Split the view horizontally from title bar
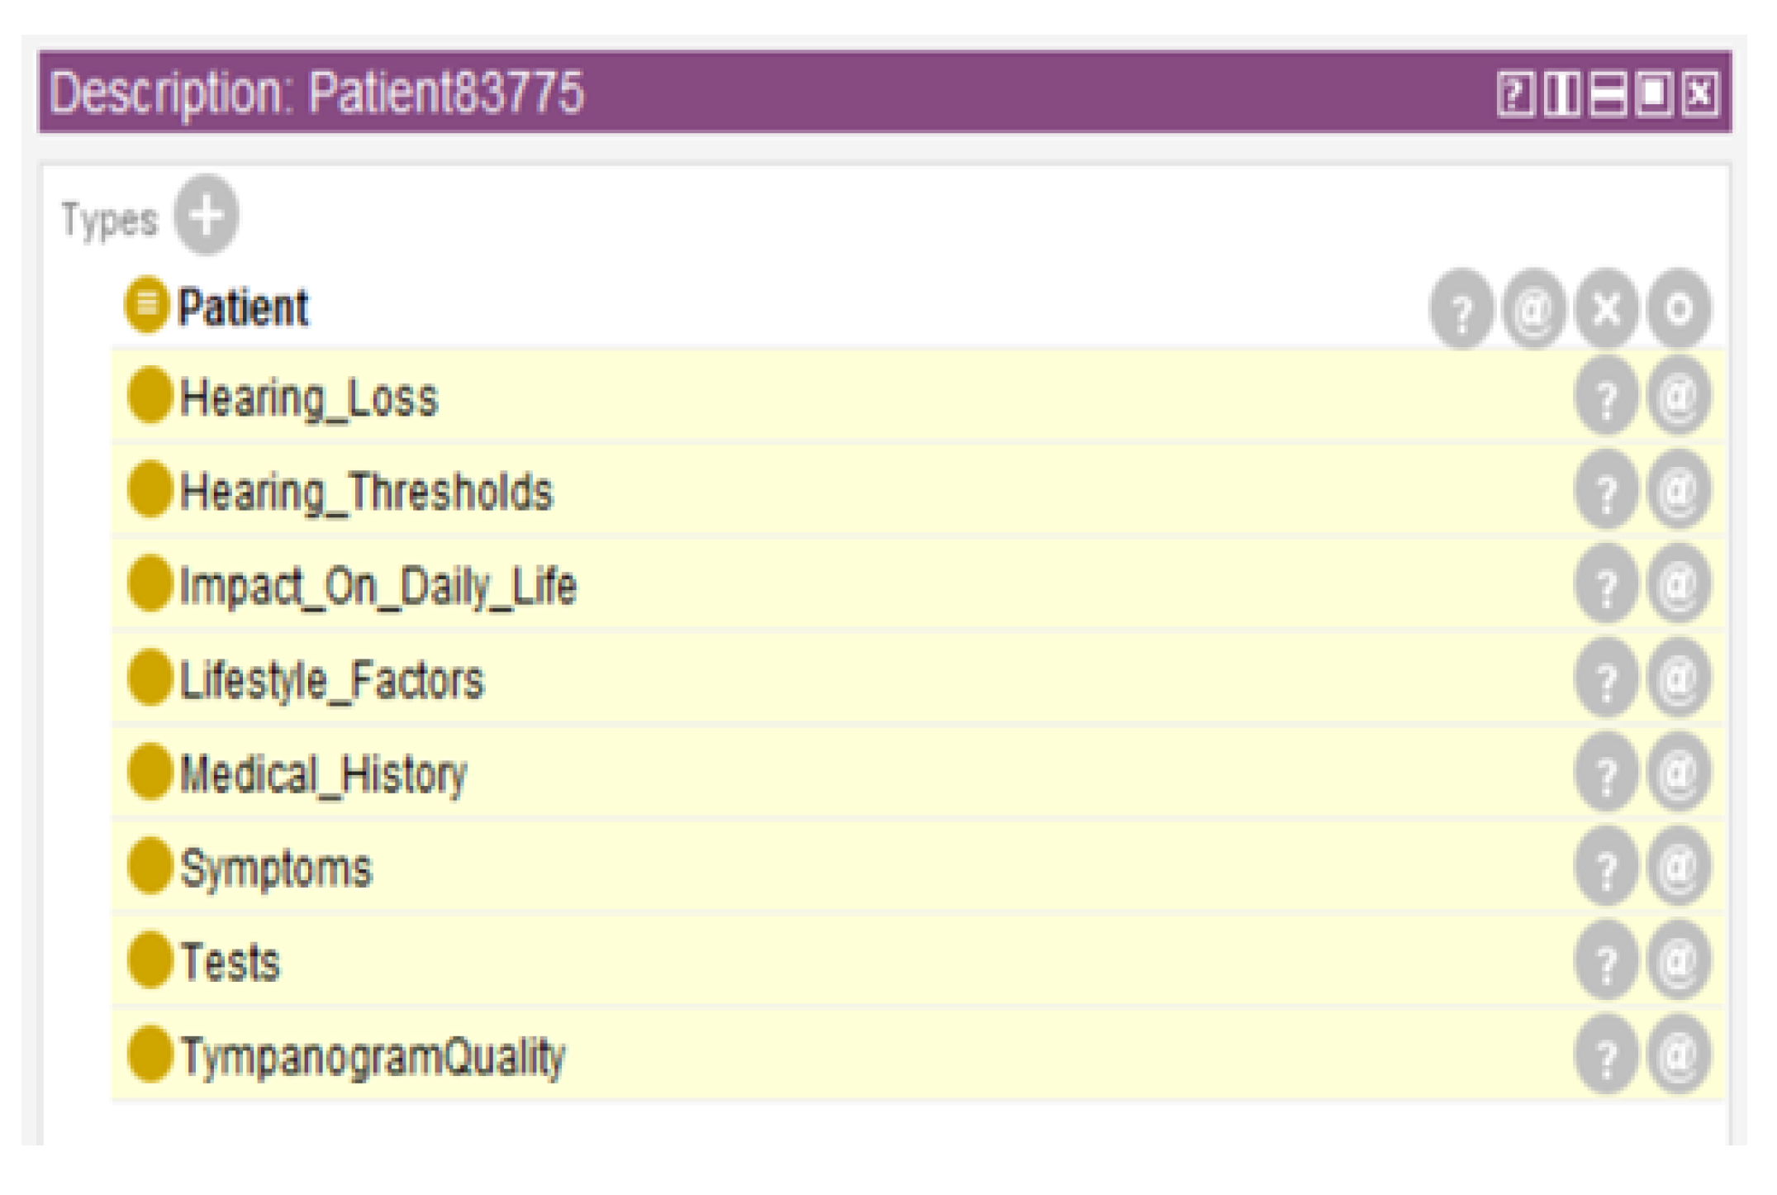Screen dimensions: 1777x1195 pyautogui.click(x=1608, y=93)
